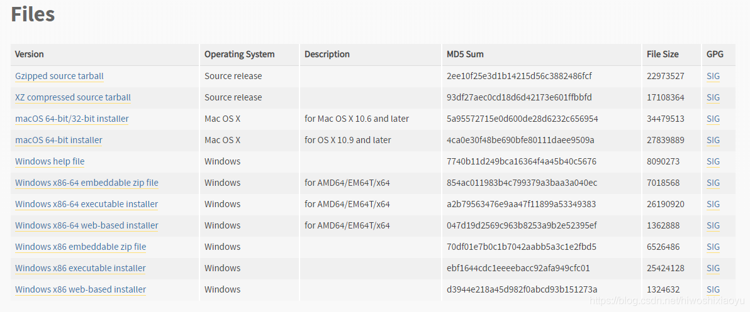Click SIG link in Windows help file row
This screenshot has width=750, height=312.
click(x=713, y=161)
